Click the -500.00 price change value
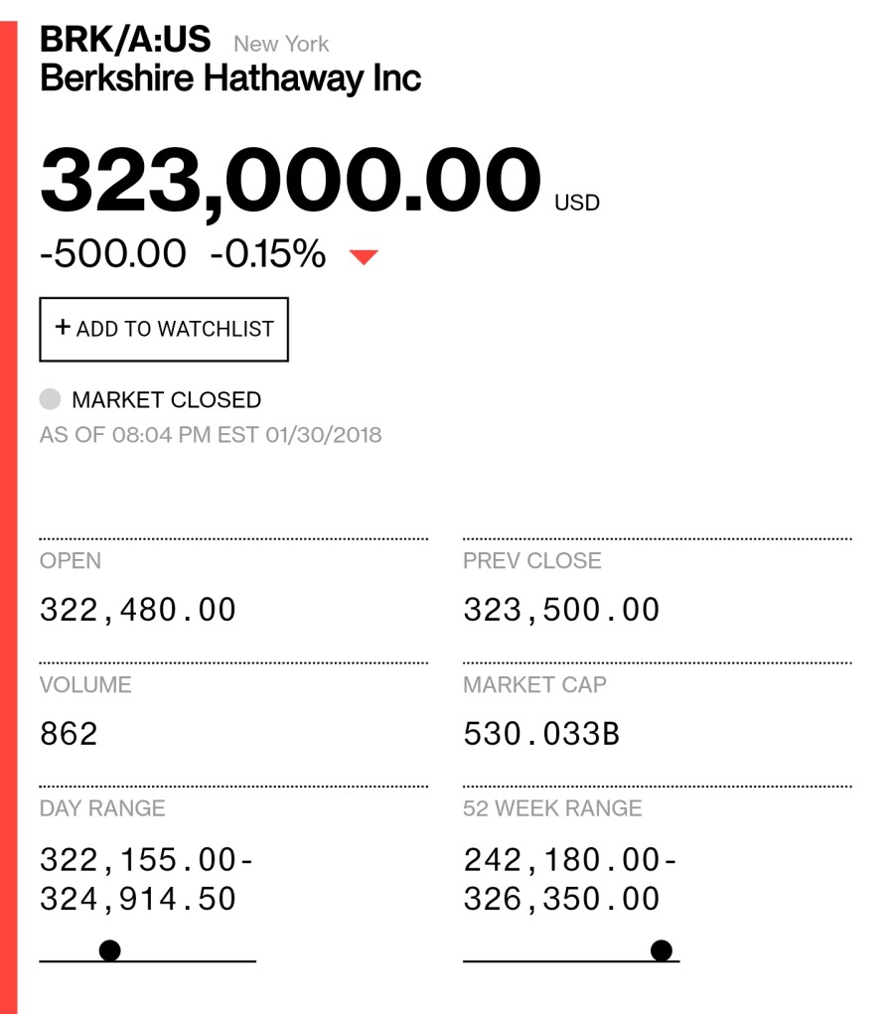 (x=113, y=253)
